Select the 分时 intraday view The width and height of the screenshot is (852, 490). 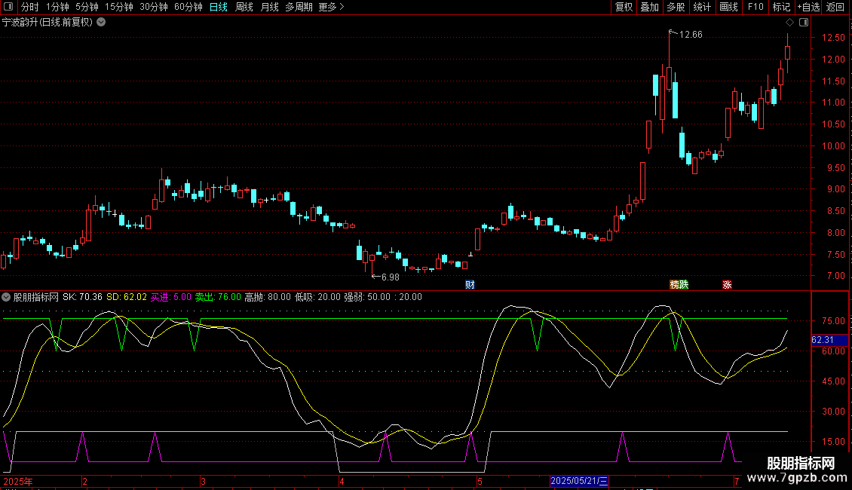tap(29, 7)
